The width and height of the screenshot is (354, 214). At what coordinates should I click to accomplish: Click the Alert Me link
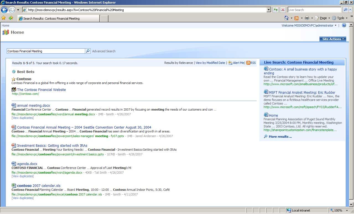click(x=238, y=63)
